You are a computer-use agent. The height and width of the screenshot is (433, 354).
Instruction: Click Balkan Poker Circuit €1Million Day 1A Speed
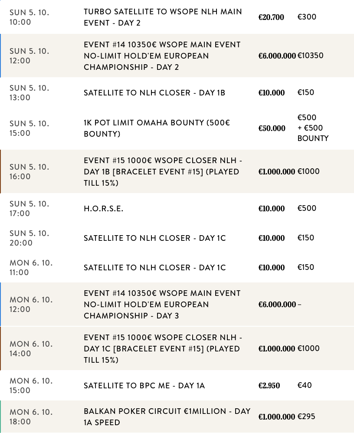coord(167,417)
